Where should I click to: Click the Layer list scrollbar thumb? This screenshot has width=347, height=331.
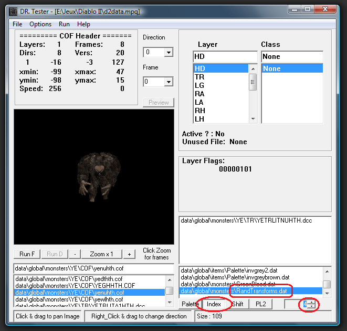click(253, 82)
